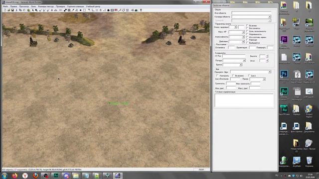This screenshot has width=319, height=179.
Task: Check 'Настроить' in the sound section
Action: click(217, 76)
